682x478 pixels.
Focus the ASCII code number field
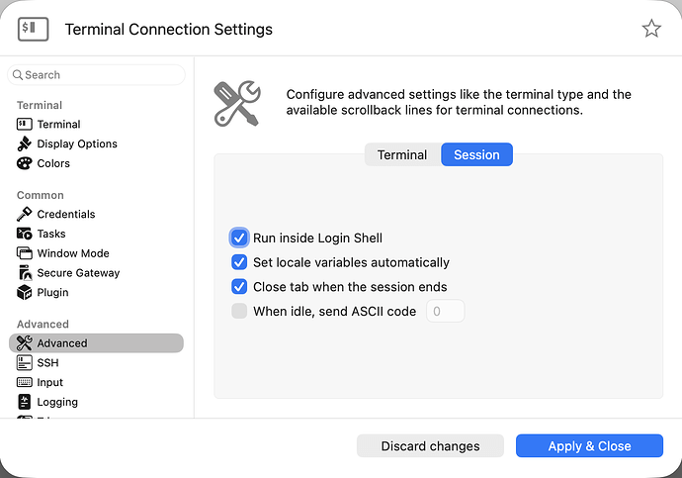pyautogui.click(x=445, y=312)
